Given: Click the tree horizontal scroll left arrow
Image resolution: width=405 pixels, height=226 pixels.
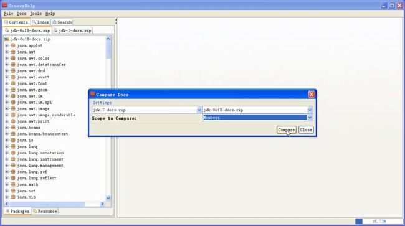Looking at the screenshot, I should coord(7,204).
